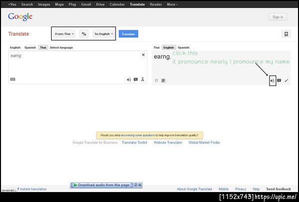This screenshot has width=299, height=202.
Task: Close the Download audio bar
Action: pyautogui.click(x=140, y=185)
